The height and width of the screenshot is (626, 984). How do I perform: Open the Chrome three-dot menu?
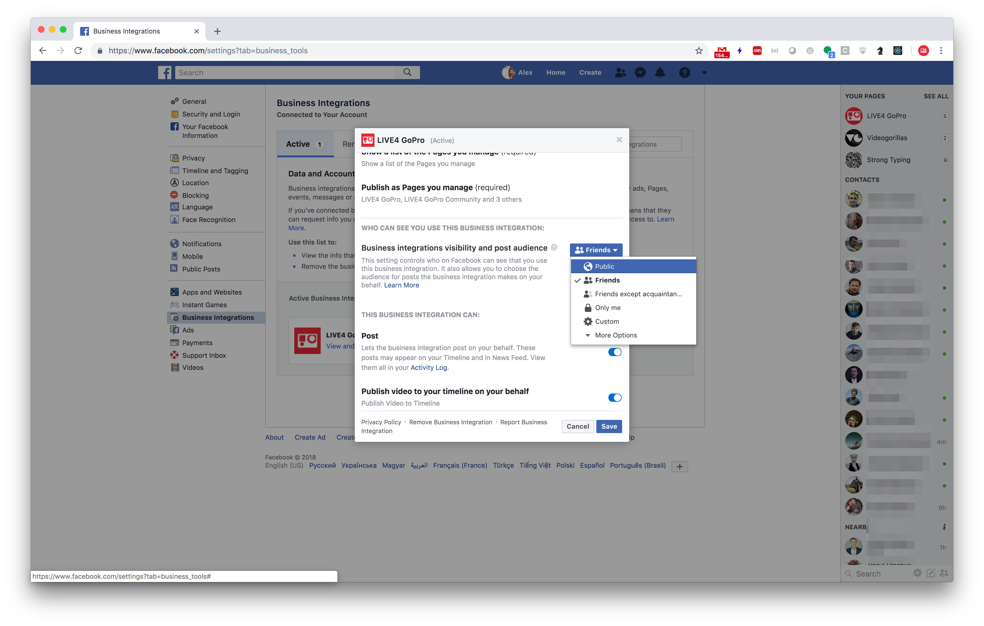(x=941, y=50)
